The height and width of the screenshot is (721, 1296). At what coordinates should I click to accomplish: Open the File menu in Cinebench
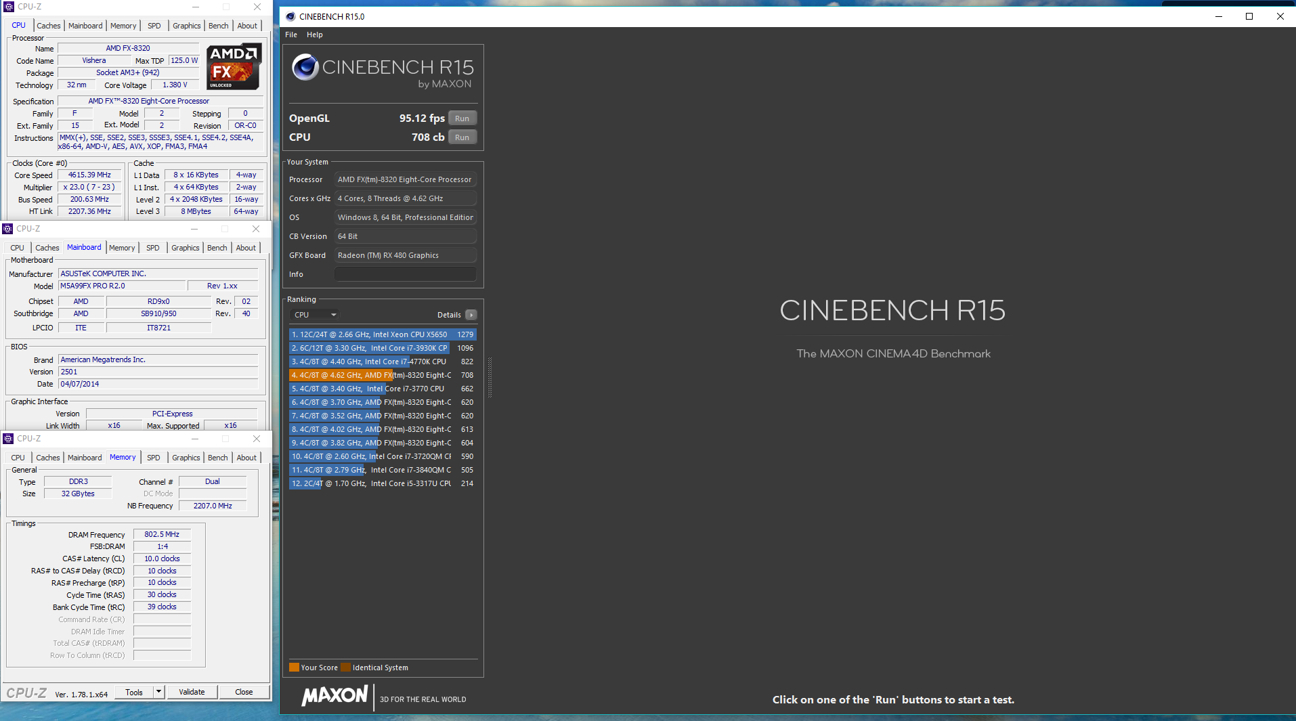(291, 35)
